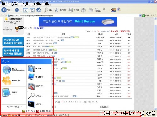Go forward with the Forward arrow button
Viewport: 157px width, 117px height.
pos(17,10)
